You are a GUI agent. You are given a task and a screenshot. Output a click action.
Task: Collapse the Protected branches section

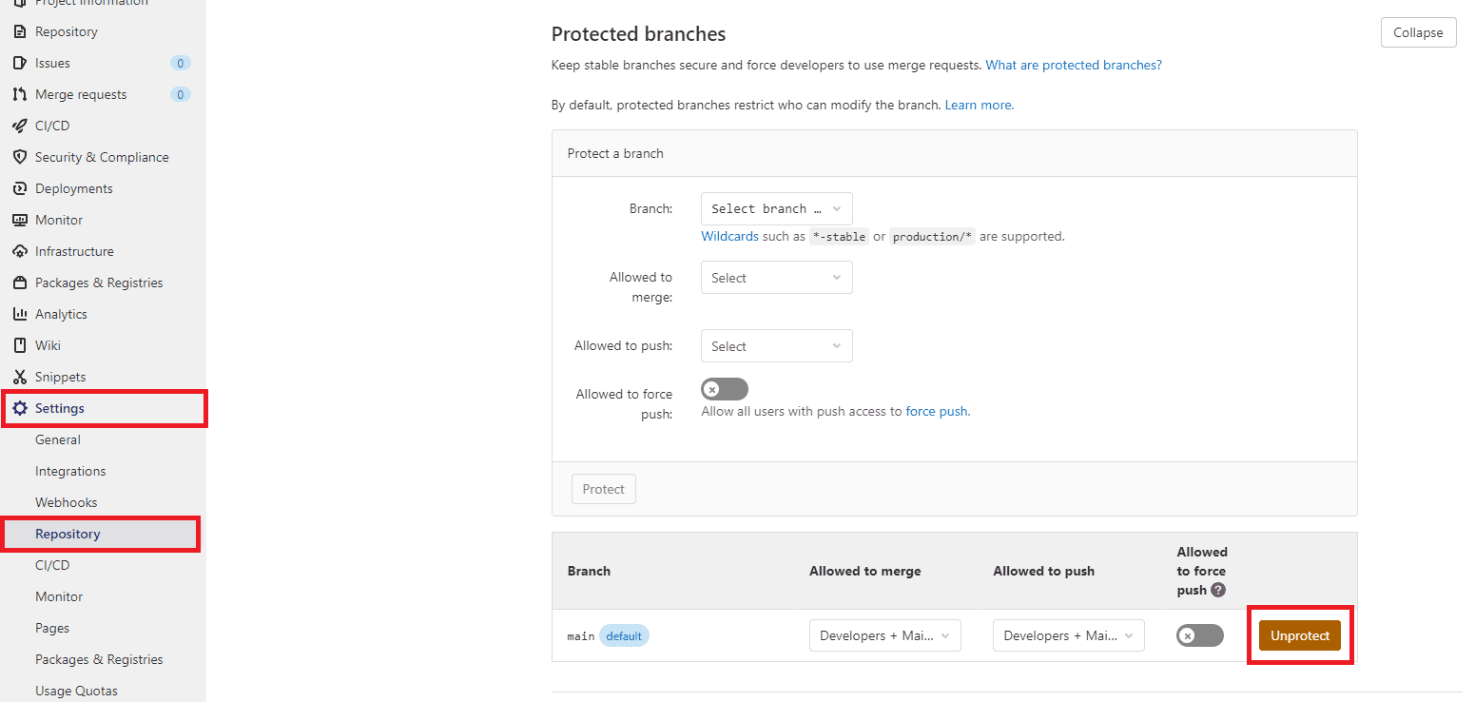tap(1418, 32)
